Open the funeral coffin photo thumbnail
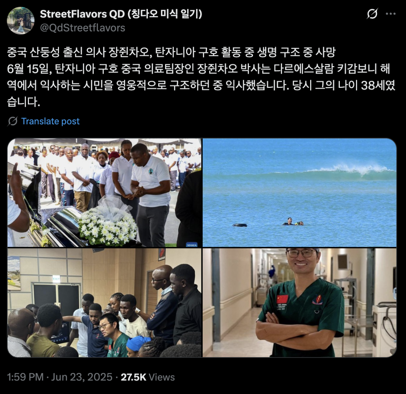 click(105, 193)
